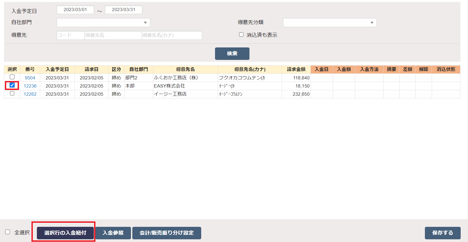The height and width of the screenshot is (242, 468).
Task: Check the box for row 9504
Action: point(12,77)
